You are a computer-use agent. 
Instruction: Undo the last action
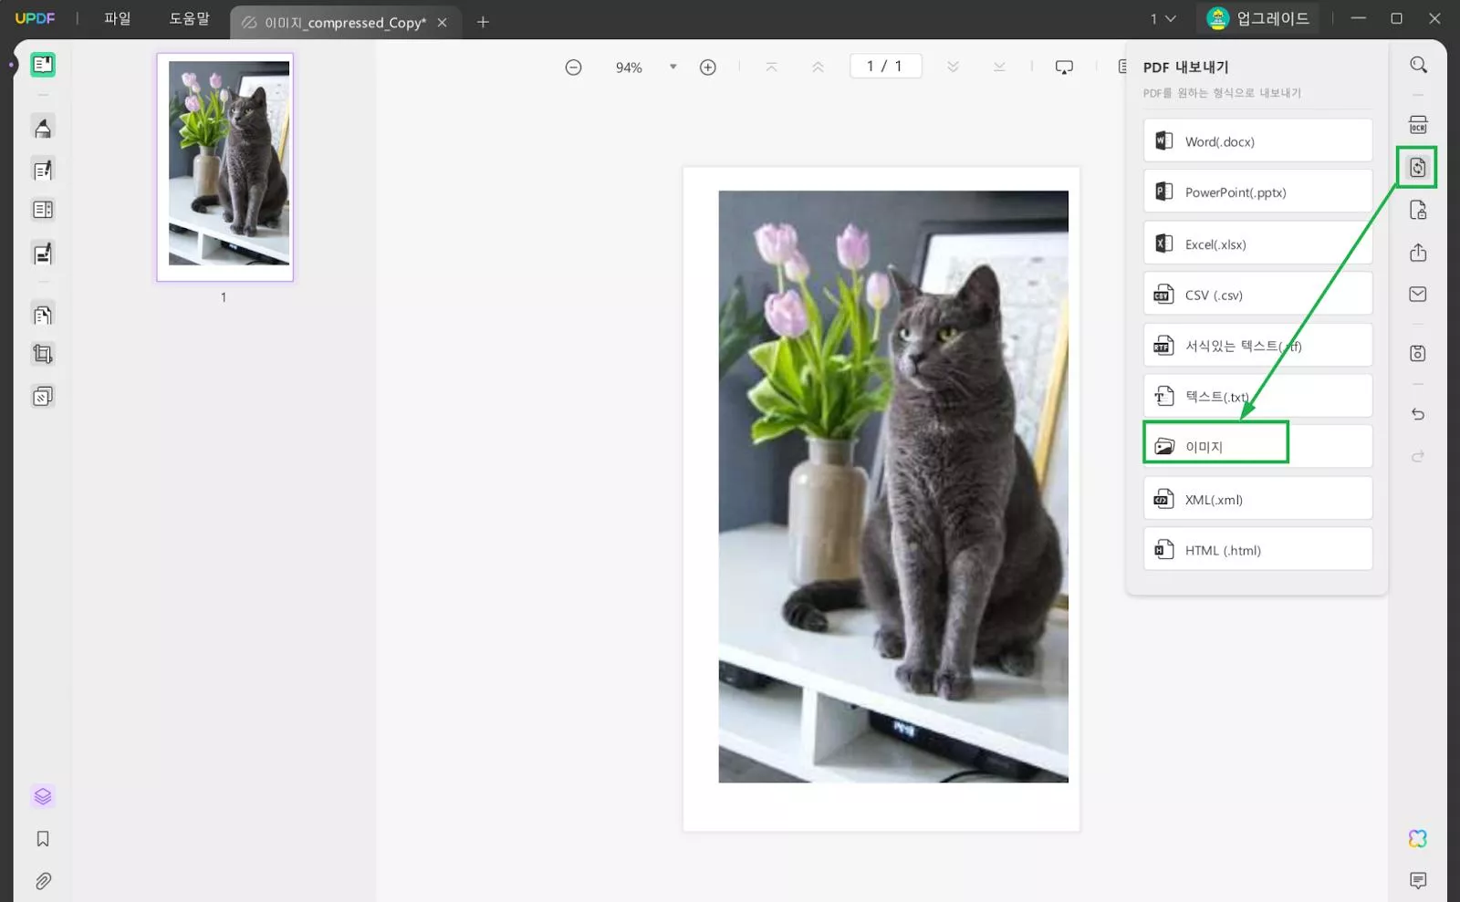coord(1418,414)
